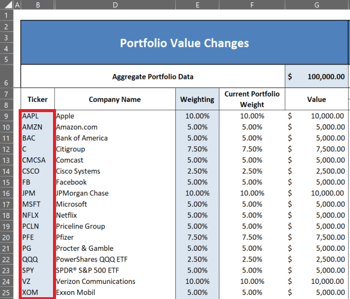This screenshot has width=350, height=299.
Task: Select the QQQ ticker cell
Action: click(x=37, y=259)
